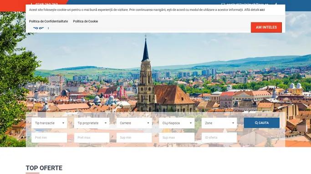This screenshot has width=311, height=174.
Task: Click the phone number in top bar
Action: click(46, 4)
